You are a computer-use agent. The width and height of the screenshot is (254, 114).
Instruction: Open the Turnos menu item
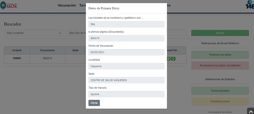(83, 5)
